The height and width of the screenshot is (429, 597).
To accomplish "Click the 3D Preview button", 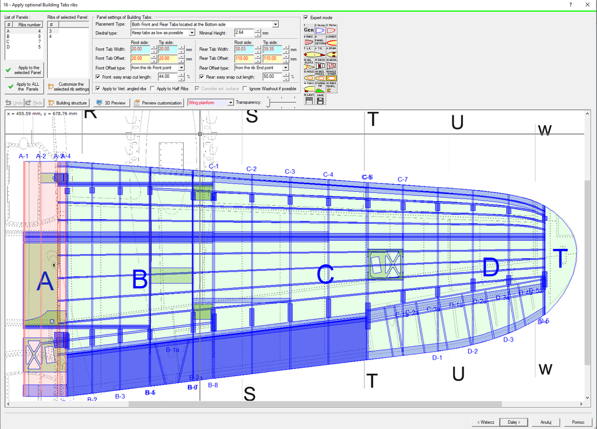I will click(111, 103).
